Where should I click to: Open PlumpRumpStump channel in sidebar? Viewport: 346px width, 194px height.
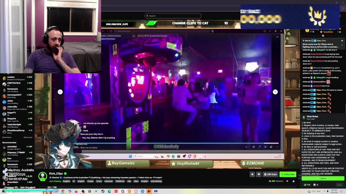point(17,131)
